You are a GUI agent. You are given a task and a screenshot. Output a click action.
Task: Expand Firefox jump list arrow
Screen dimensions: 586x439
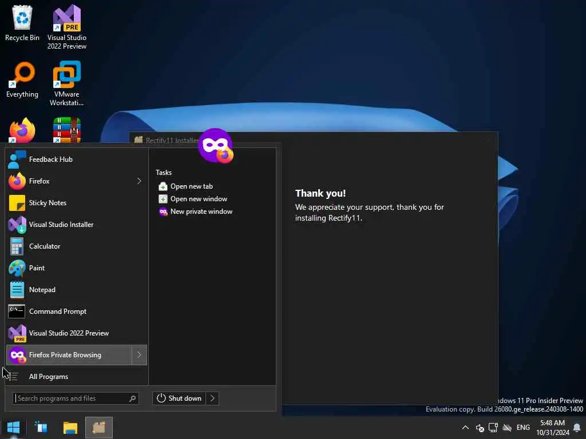click(x=139, y=181)
